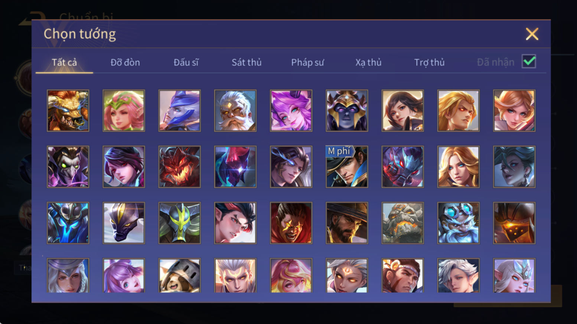Close the 'Chọn tướng' dialog
The height and width of the screenshot is (324, 577).
click(x=532, y=34)
